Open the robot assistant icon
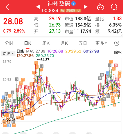 tap(101, 7)
